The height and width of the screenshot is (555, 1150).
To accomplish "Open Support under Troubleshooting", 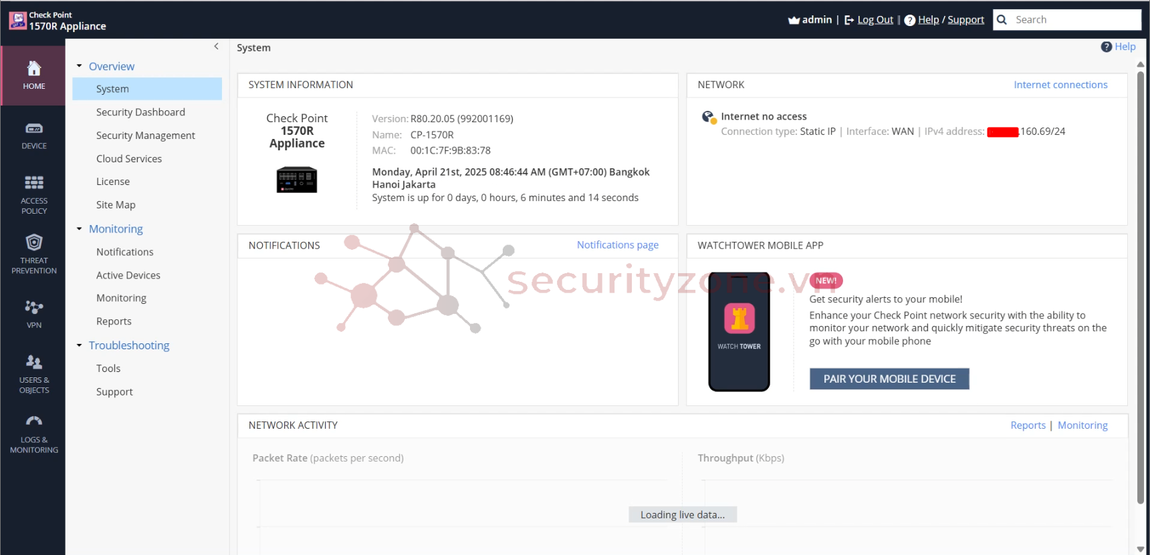I will [x=114, y=392].
